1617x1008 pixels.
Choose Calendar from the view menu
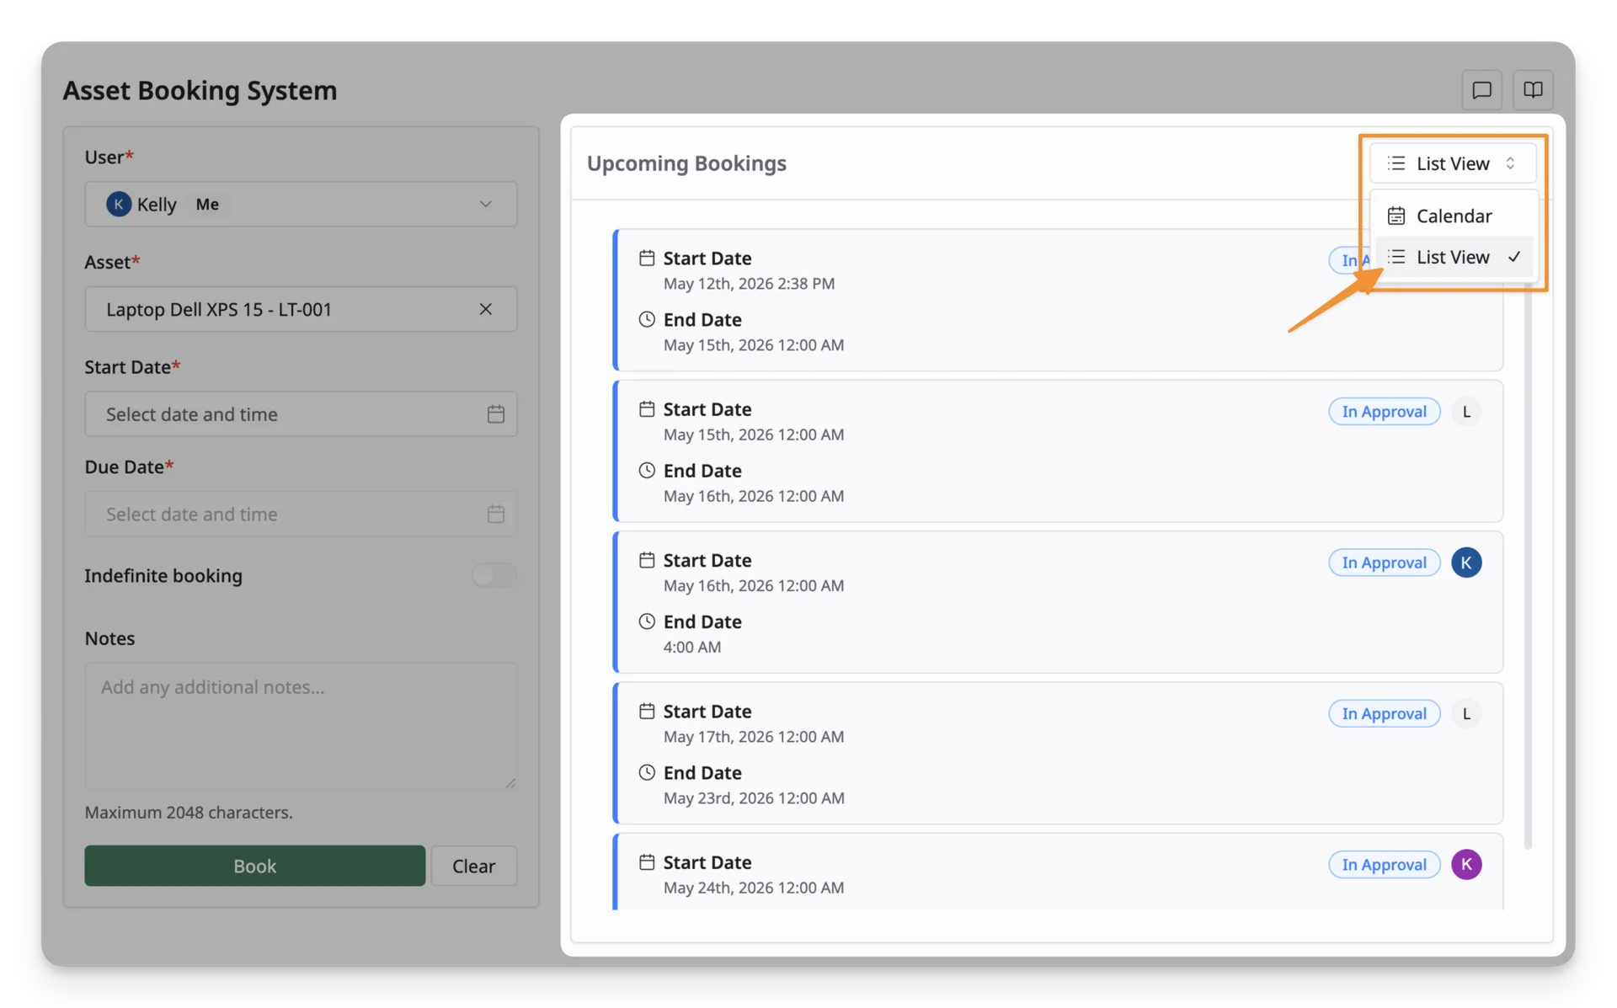[1454, 216]
